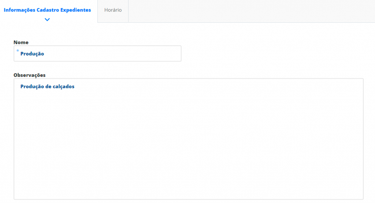375x203 pixels.
Task: Select the Informações Cadastro Expedientes tab
Action: coord(47,10)
